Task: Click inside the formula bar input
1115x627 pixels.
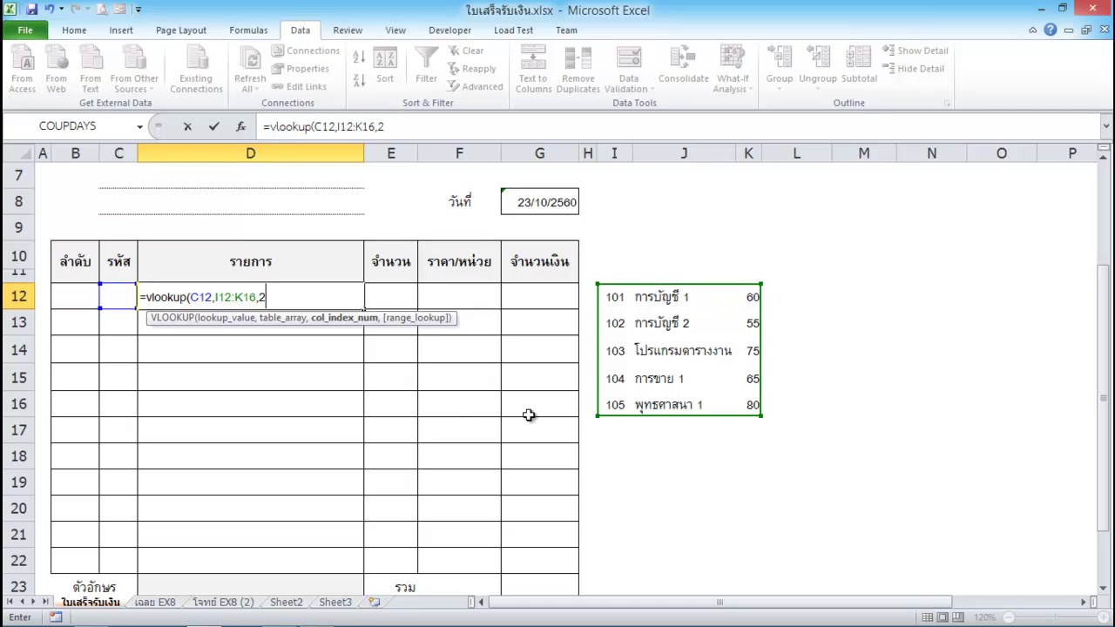Action: click(x=679, y=126)
